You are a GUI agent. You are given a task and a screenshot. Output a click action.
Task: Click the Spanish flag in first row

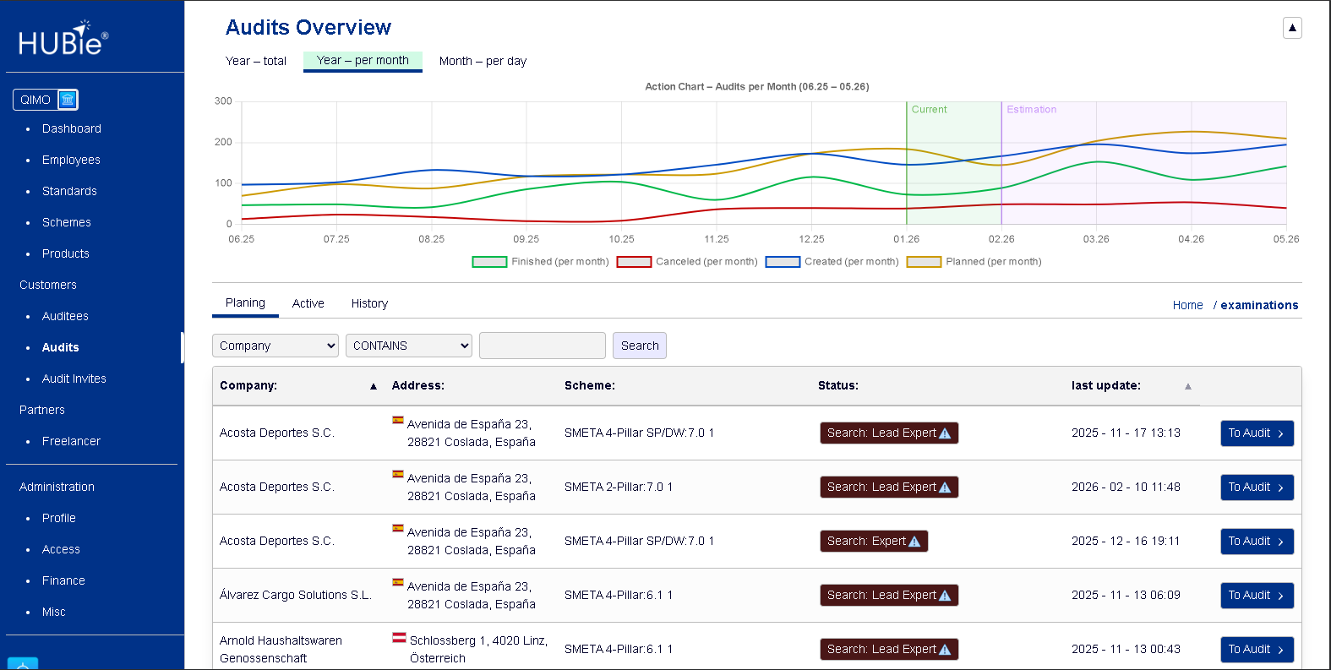click(x=397, y=420)
